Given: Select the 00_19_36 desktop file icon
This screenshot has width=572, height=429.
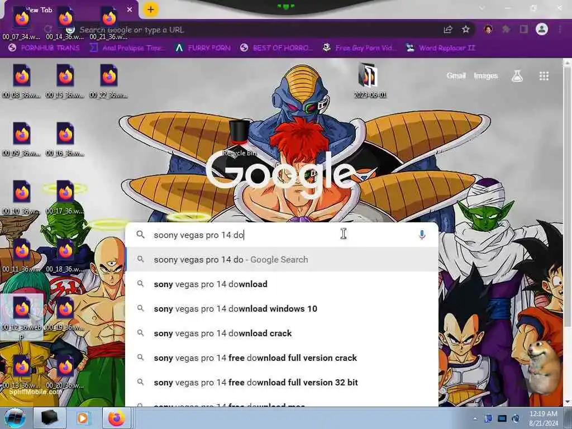Looking at the screenshot, I should coord(65,313).
